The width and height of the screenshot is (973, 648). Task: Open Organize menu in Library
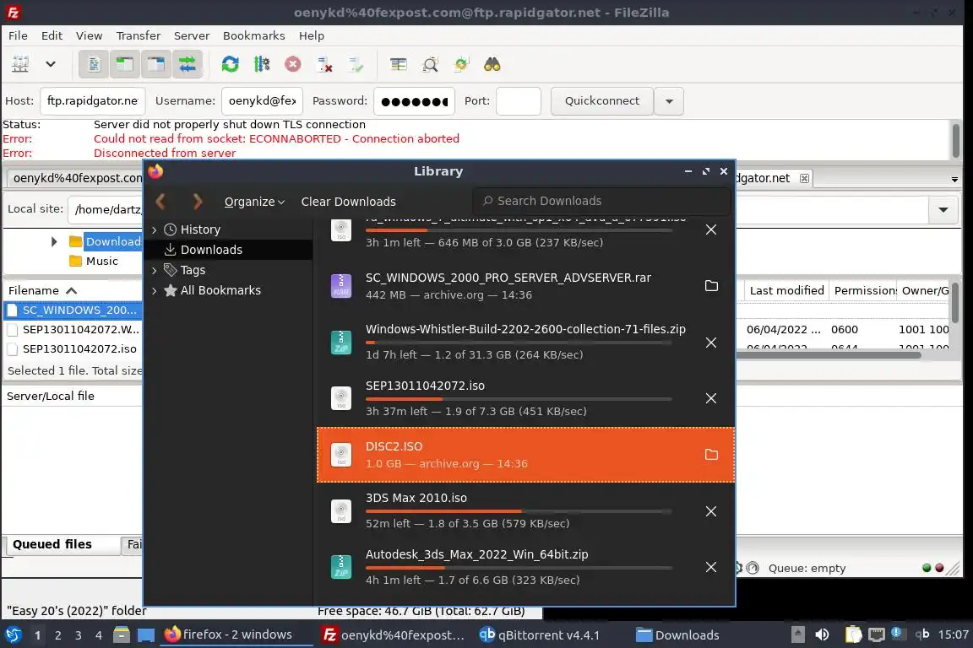[x=254, y=202]
